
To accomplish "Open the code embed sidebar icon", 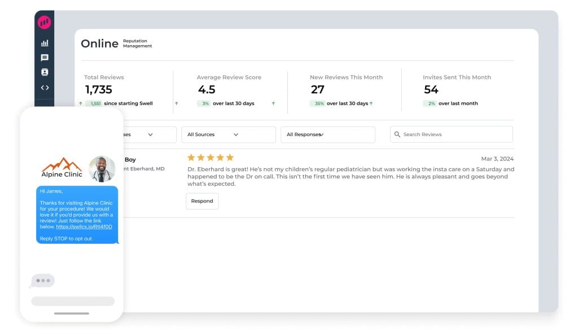I will 45,87.
